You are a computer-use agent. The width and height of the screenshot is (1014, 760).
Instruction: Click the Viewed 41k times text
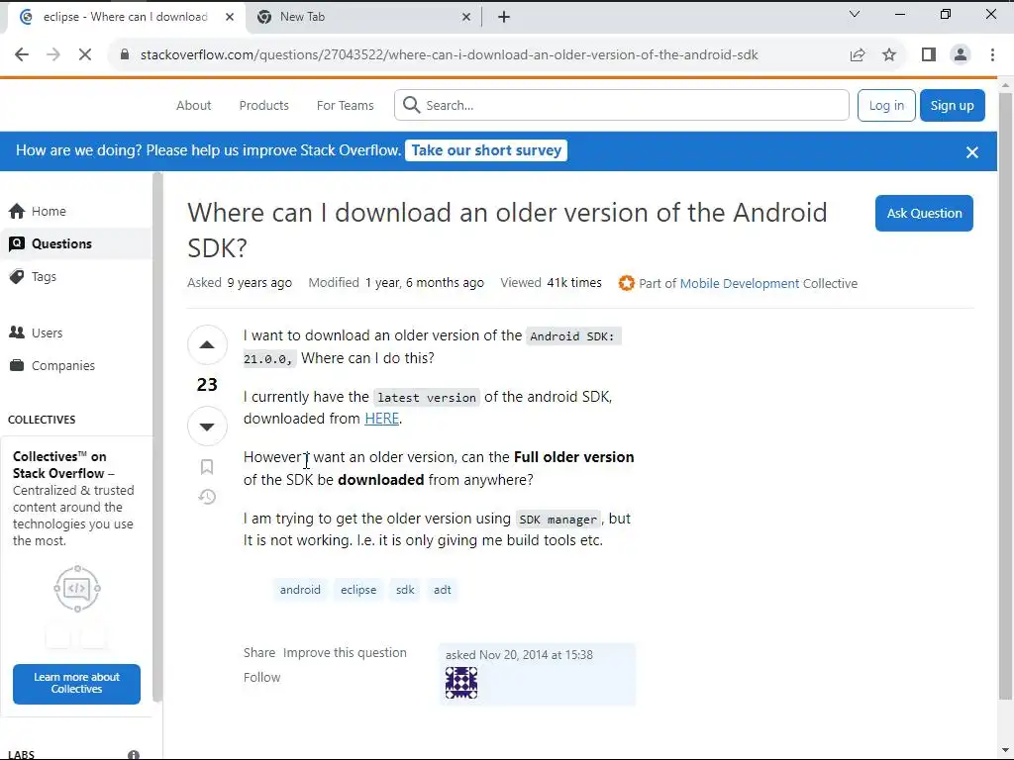(551, 283)
